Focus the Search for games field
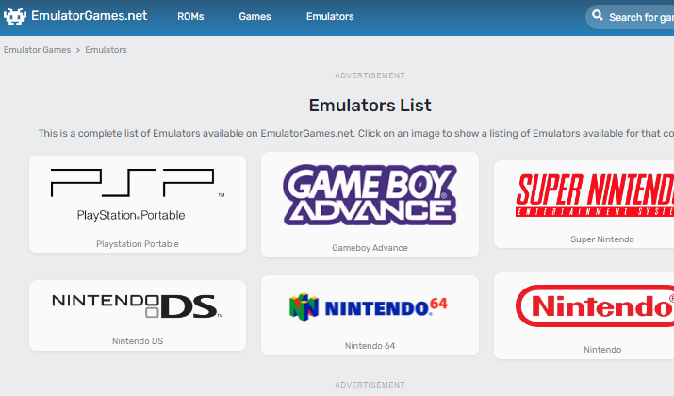This screenshot has height=396, width=674. [630, 17]
